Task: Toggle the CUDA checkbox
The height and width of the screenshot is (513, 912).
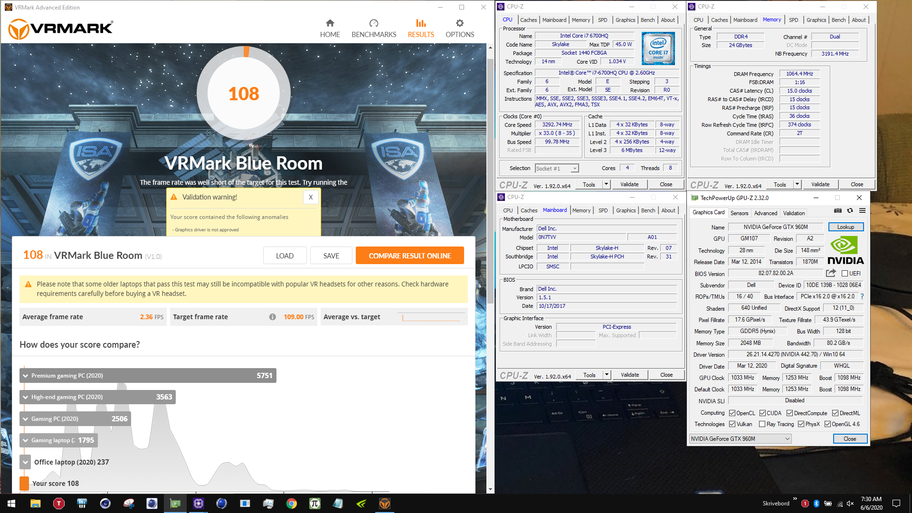Action: (x=762, y=413)
